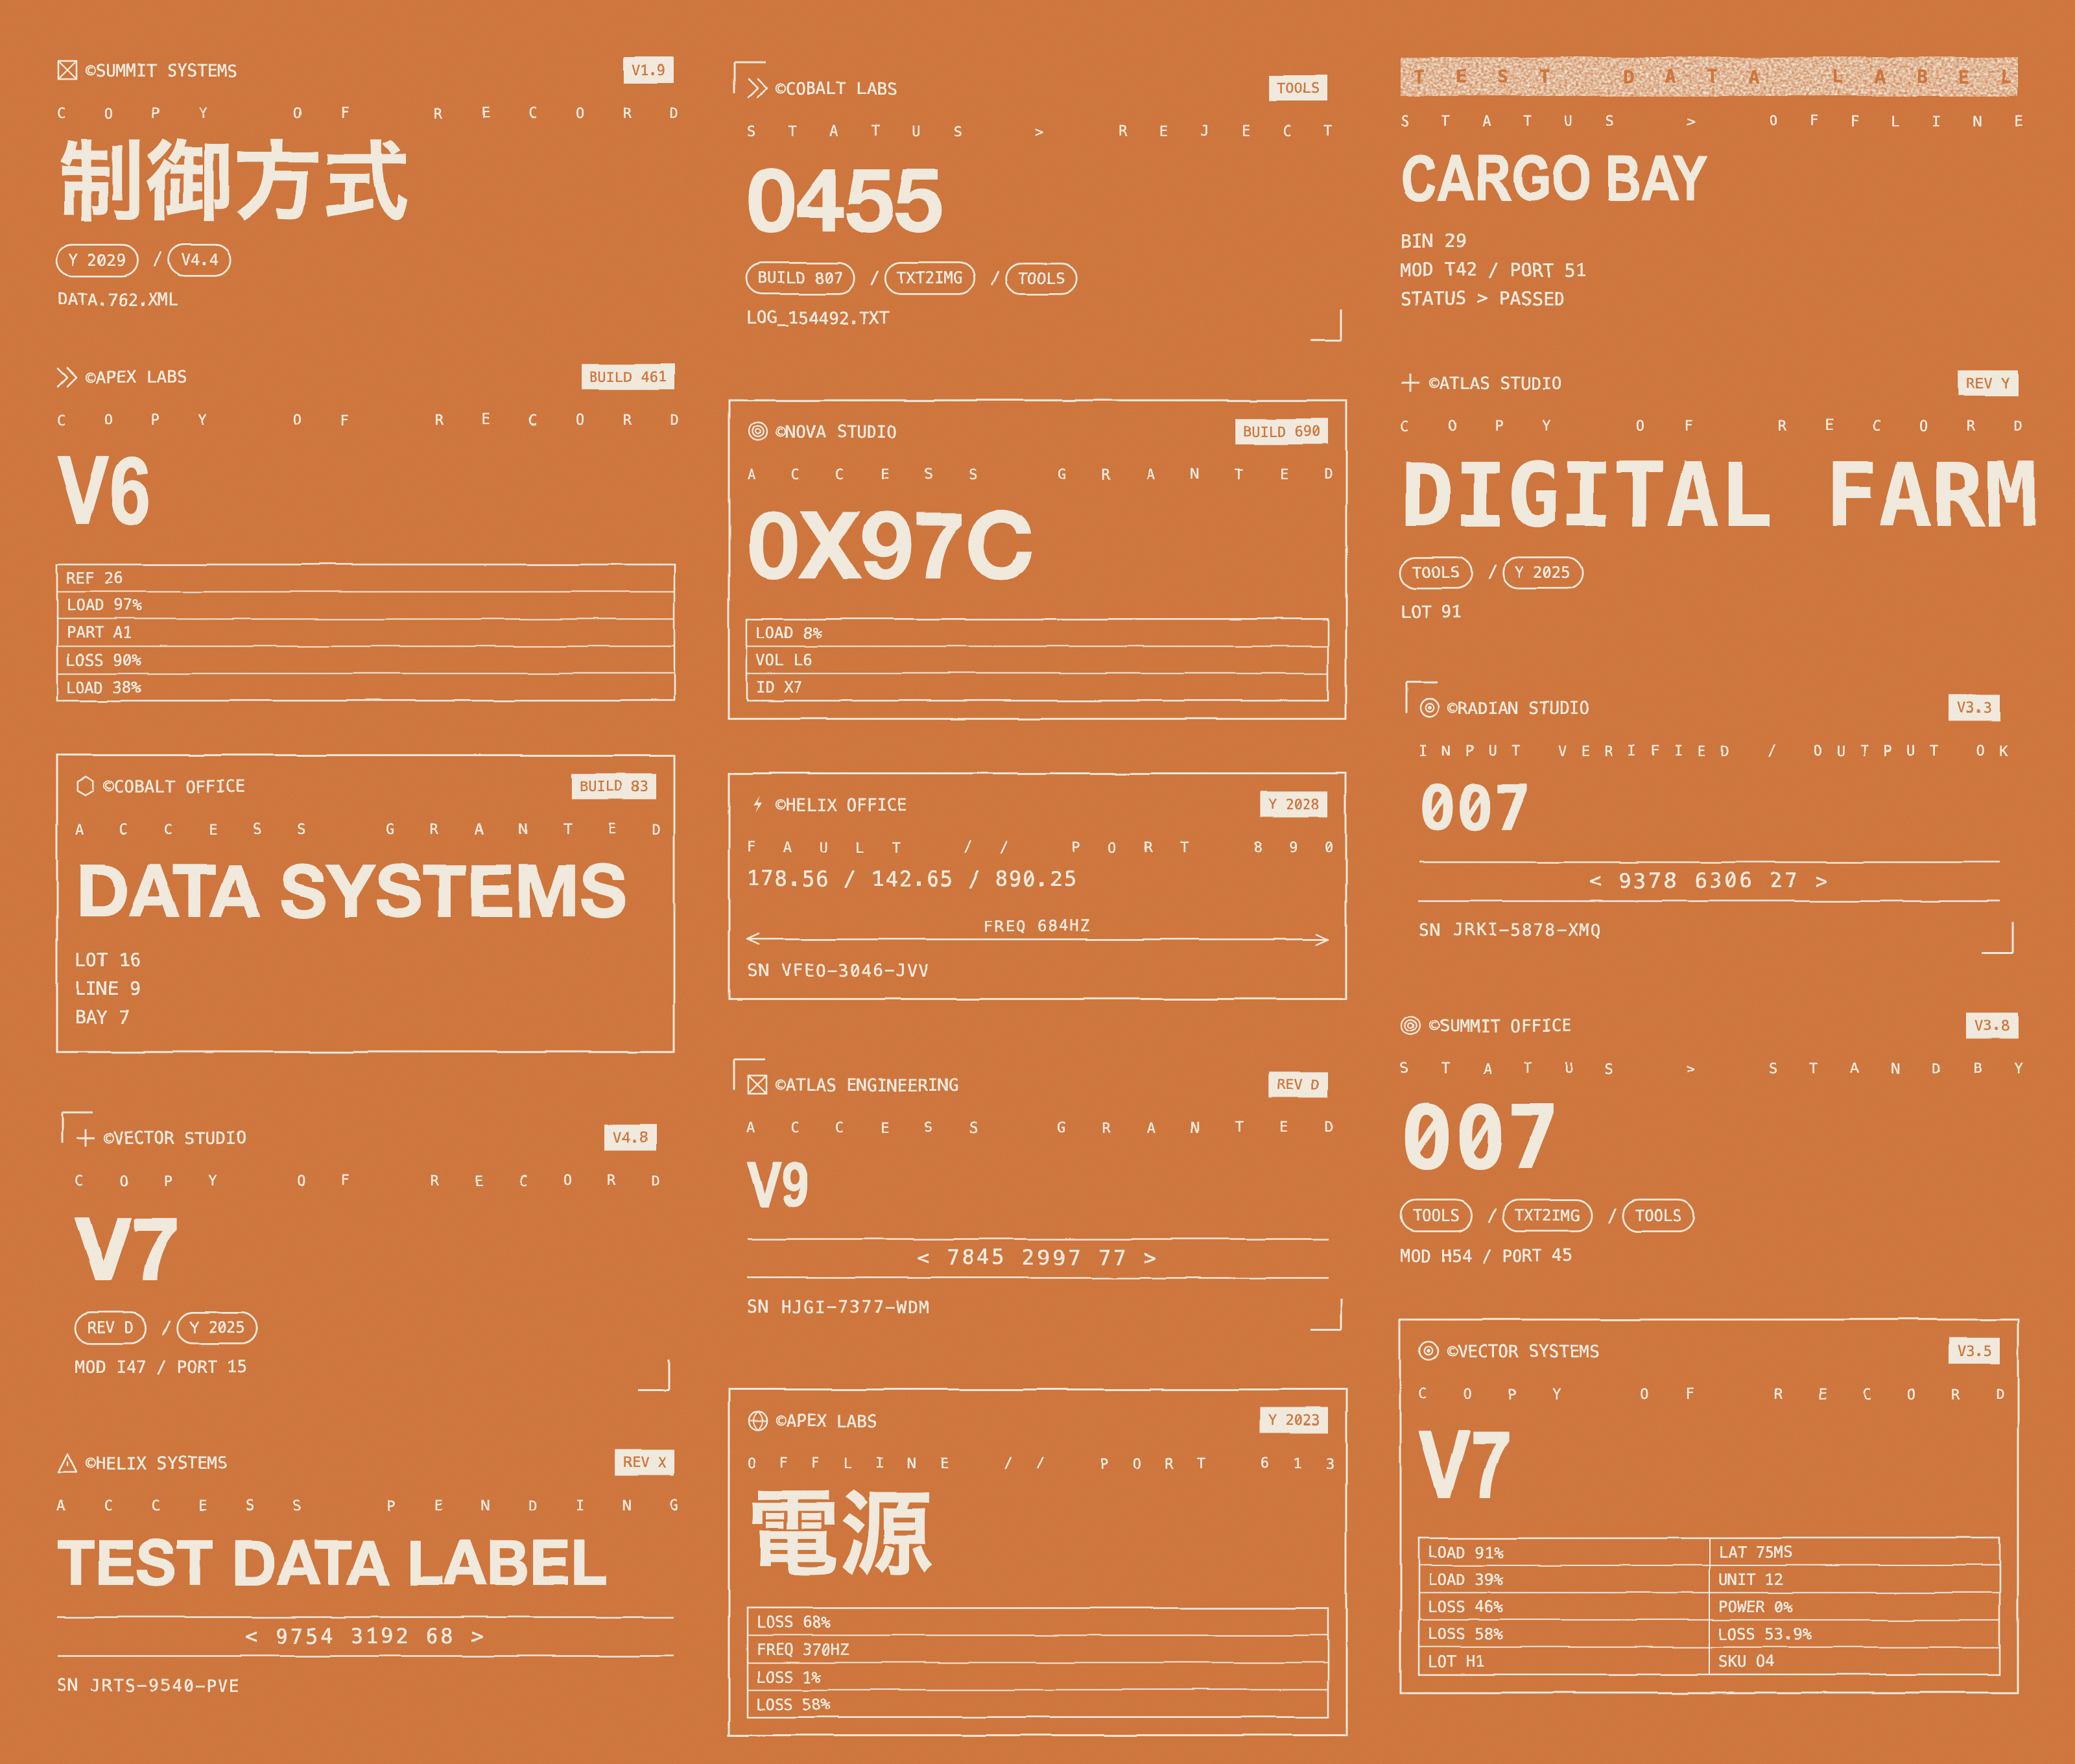Select the REF 26 row
The width and height of the screenshot is (2075, 1764).
click(x=365, y=578)
